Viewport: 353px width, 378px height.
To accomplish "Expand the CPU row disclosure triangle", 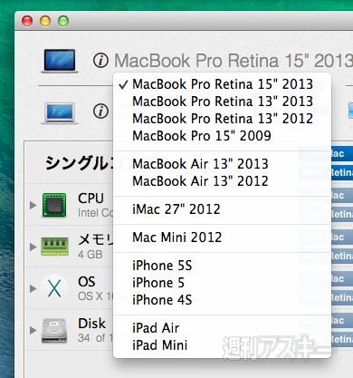I will [x=33, y=206].
